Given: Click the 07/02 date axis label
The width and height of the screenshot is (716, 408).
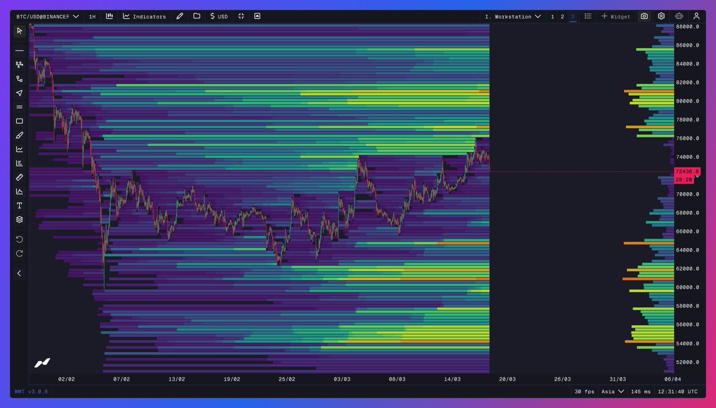Looking at the screenshot, I should [121, 379].
